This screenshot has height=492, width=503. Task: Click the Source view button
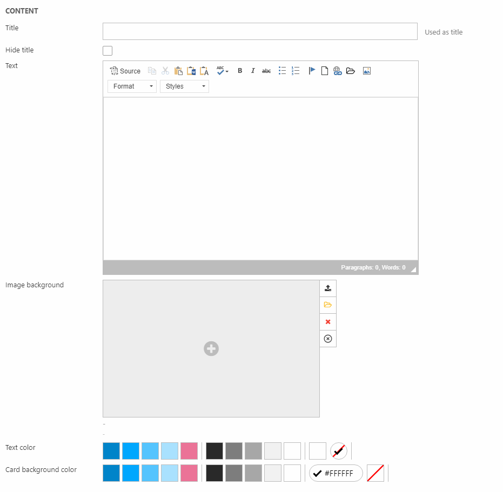(125, 71)
